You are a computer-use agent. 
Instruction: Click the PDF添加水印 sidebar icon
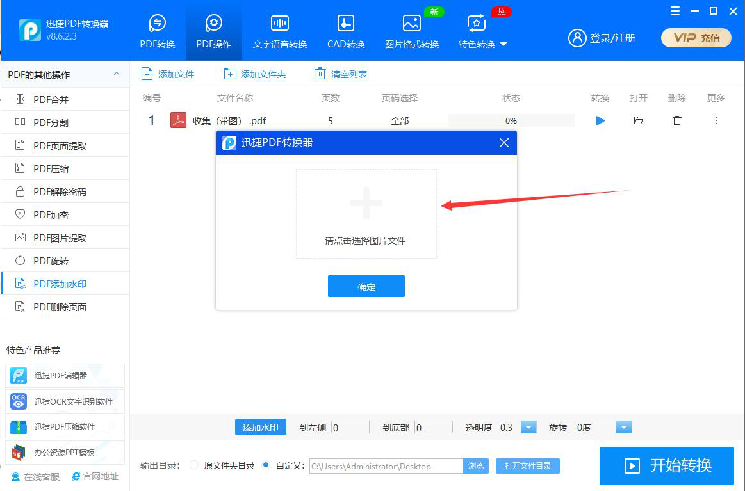tap(20, 284)
